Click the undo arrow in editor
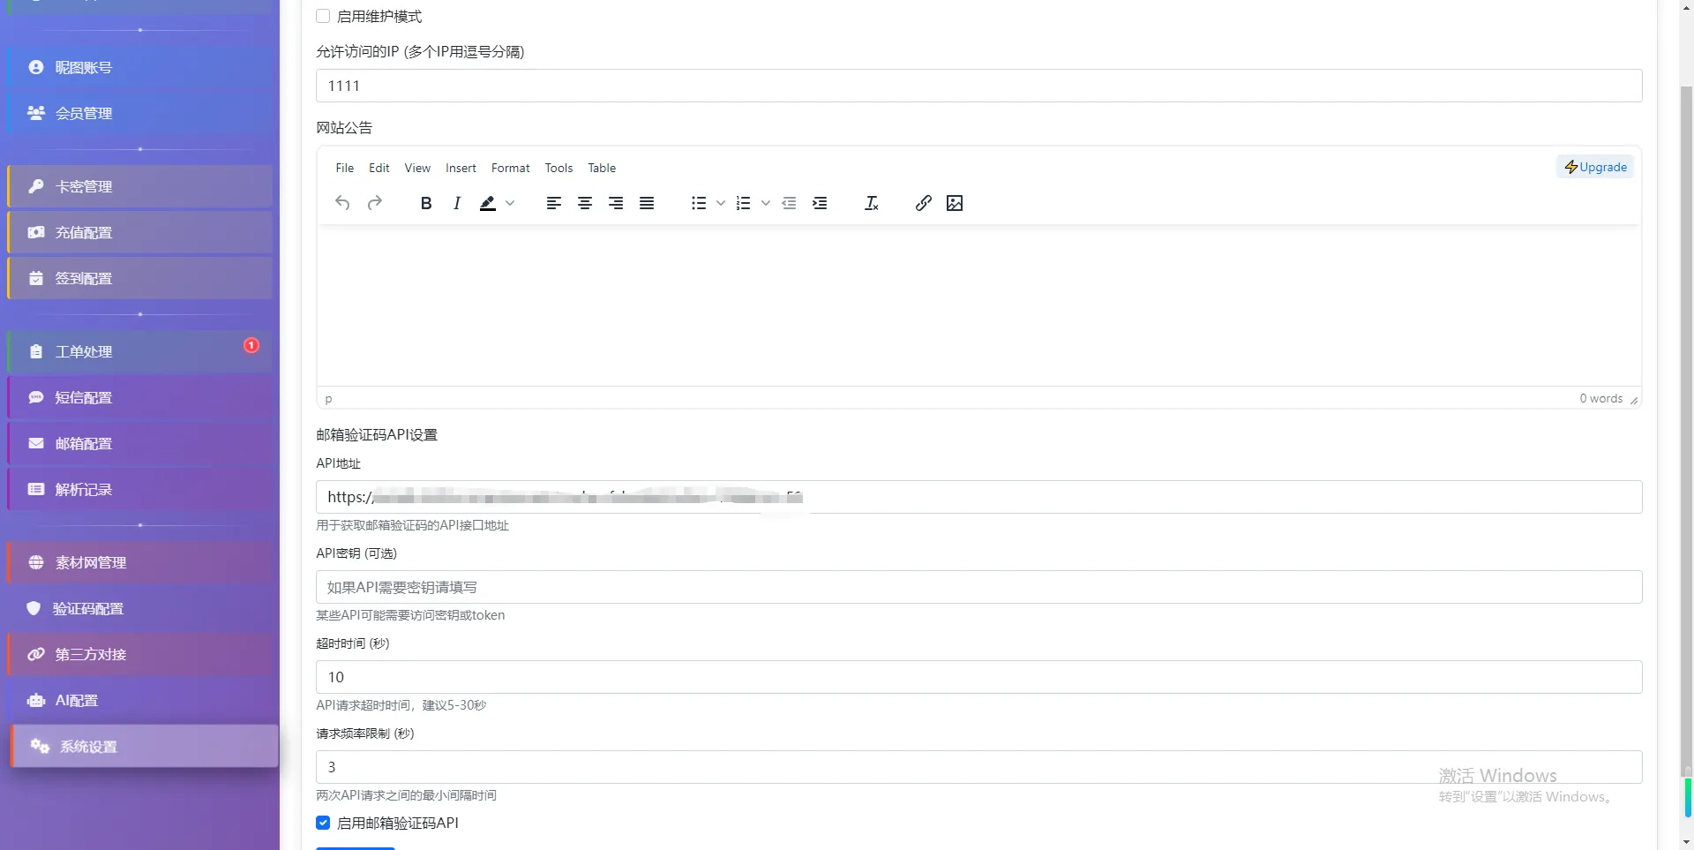This screenshot has width=1694, height=850. pos(342,203)
